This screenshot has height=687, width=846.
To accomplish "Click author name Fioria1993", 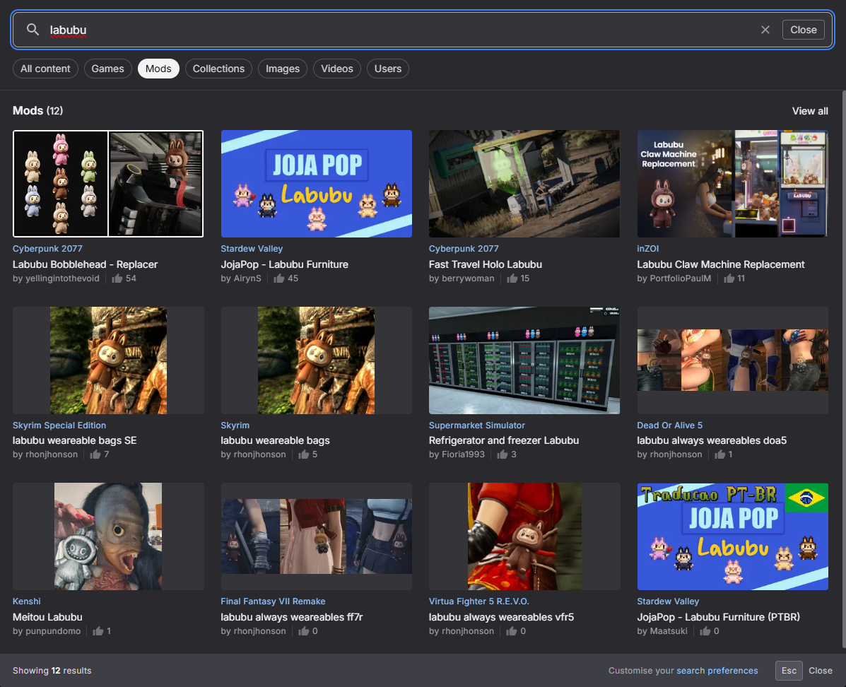I will pos(463,454).
